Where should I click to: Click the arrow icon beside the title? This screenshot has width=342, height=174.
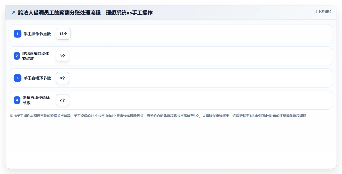(x=13, y=13)
